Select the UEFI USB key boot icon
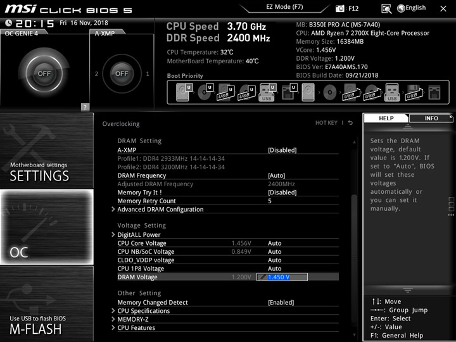The height and width of the screenshot is (342, 456). (267, 92)
